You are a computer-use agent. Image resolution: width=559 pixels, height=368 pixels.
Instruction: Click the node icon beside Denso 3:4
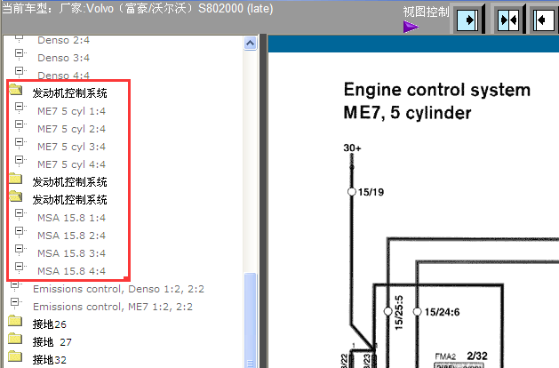tap(20, 53)
